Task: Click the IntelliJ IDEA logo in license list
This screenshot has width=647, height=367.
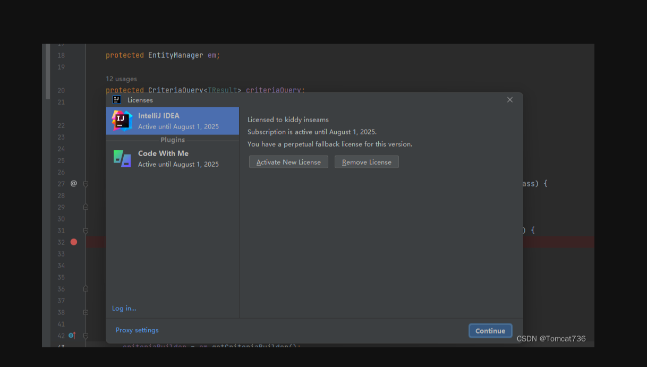Action: (x=122, y=121)
